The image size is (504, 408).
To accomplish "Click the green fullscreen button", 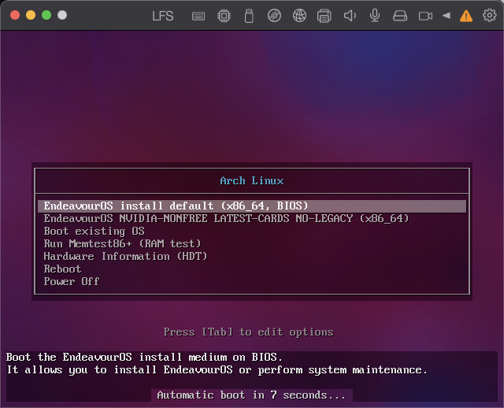I will coord(46,15).
